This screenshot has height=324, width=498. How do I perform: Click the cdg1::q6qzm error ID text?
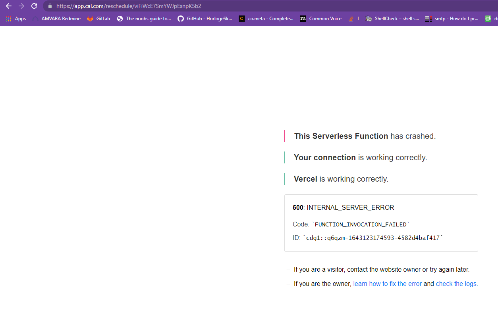pos(373,238)
